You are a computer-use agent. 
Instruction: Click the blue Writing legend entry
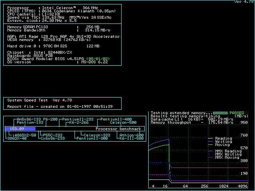pos(220,142)
